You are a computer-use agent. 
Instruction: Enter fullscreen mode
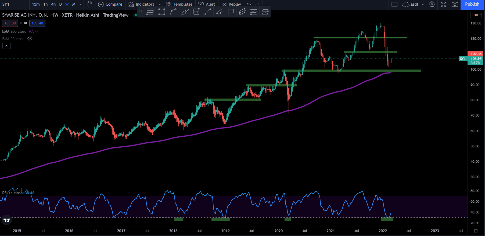[x=443, y=4]
